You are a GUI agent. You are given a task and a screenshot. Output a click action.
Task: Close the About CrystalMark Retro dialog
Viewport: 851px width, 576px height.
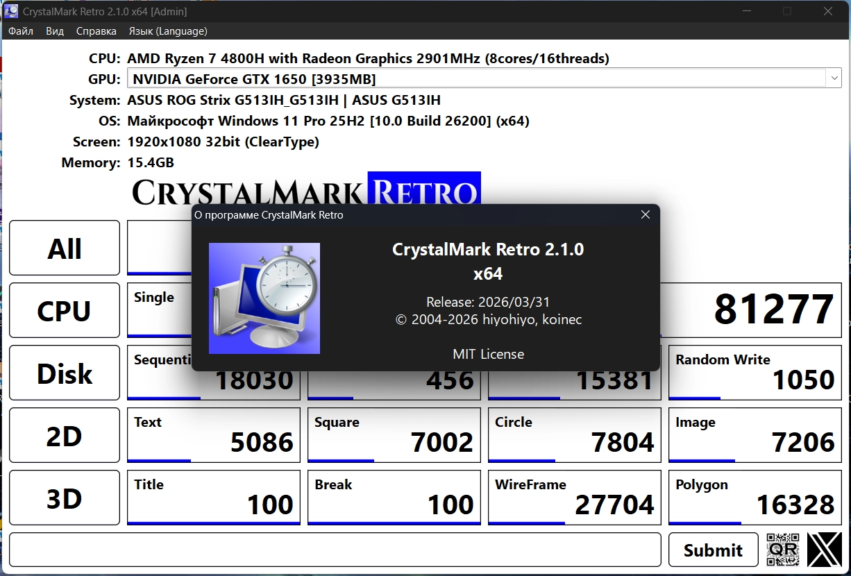(645, 215)
